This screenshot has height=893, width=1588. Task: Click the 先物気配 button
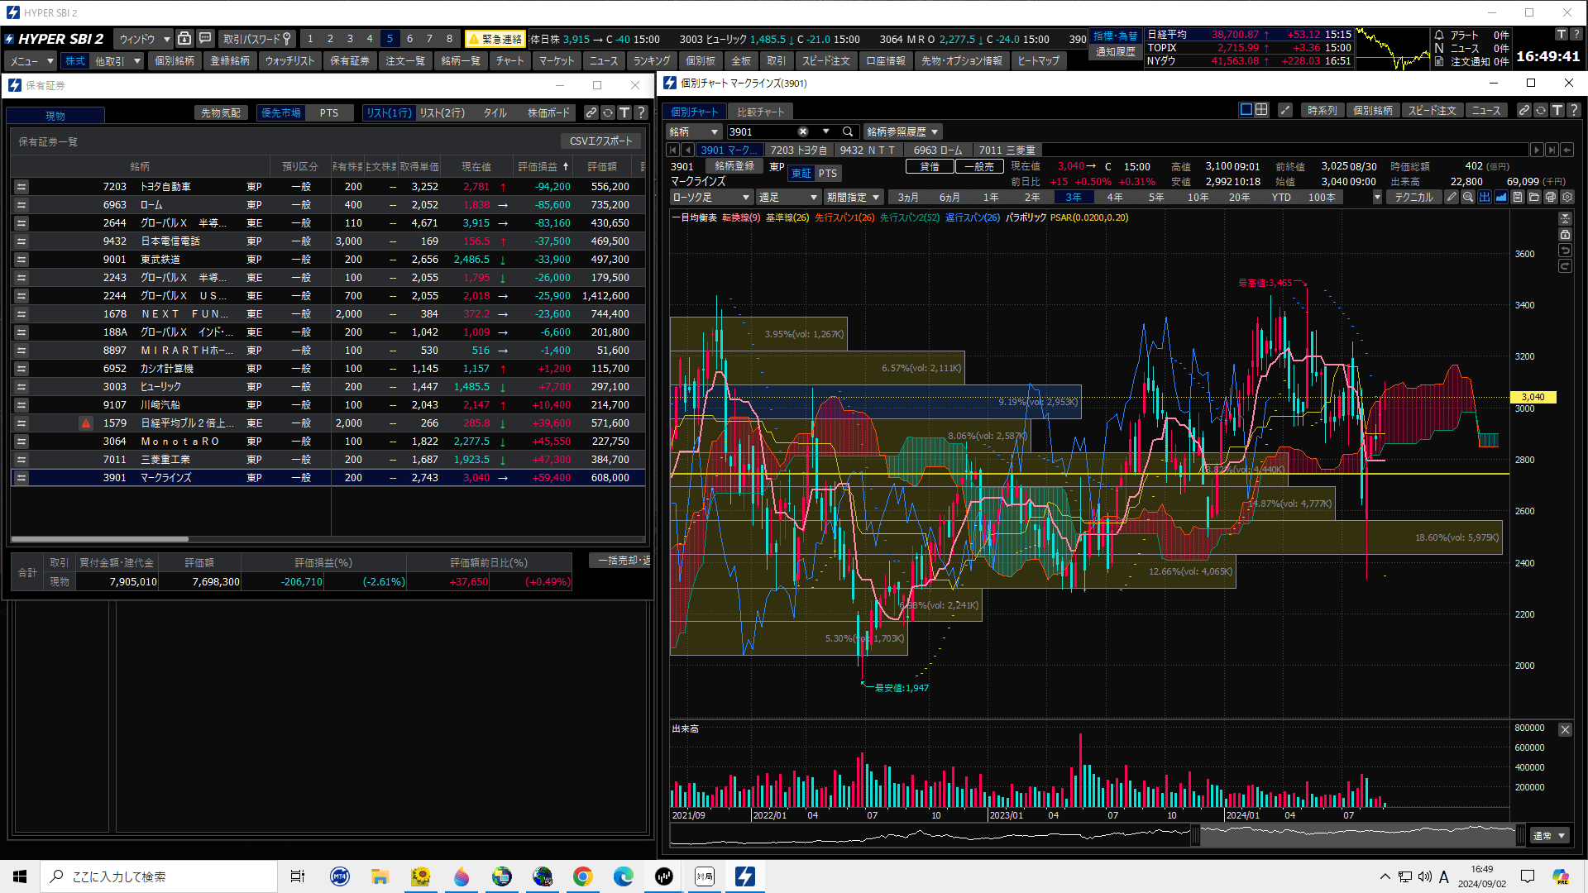coord(221,113)
